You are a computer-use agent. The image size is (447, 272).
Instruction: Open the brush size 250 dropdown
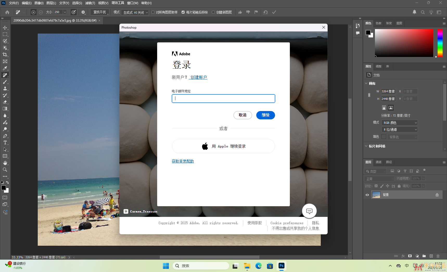65,12
